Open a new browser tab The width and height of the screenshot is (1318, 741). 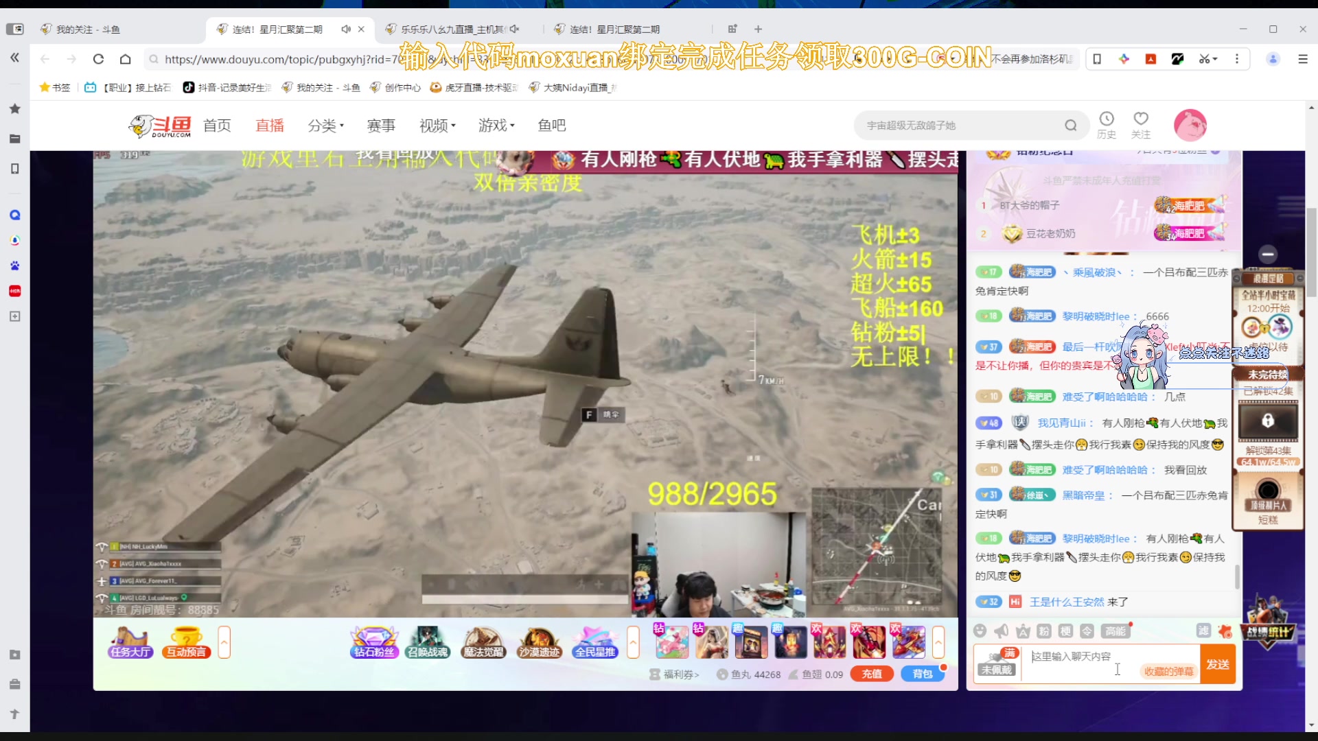[758, 29]
